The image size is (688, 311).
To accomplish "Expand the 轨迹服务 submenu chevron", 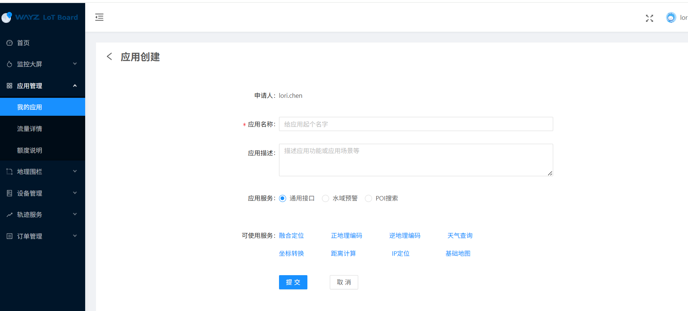I will (75, 214).
